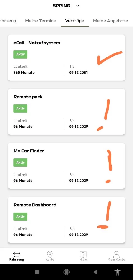Switch to the Meine Termine tab
Image resolution: width=133 pixels, height=280 pixels.
pos(40,21)
